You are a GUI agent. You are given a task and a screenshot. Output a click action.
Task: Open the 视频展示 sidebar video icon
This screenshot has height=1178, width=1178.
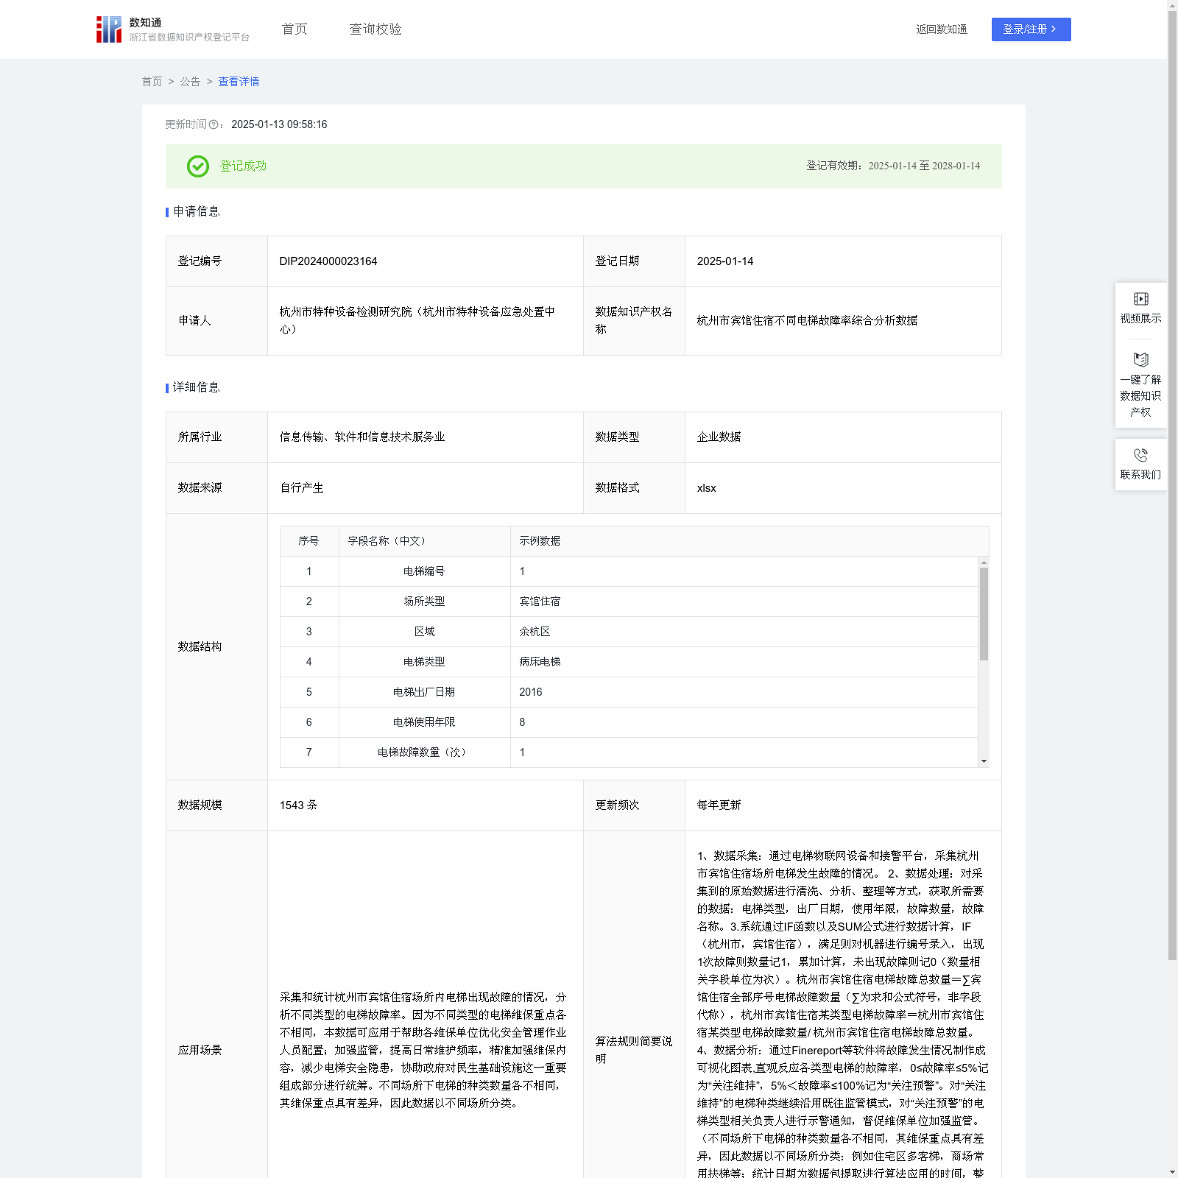pyautogui.click(x=1141, y=299)
